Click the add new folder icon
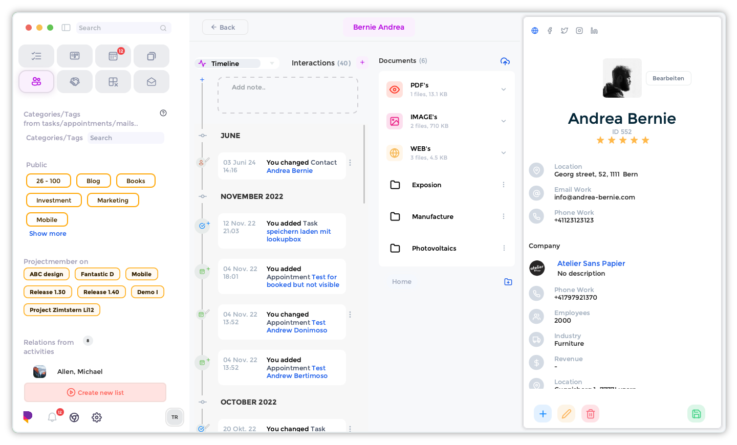 point(508,282)
